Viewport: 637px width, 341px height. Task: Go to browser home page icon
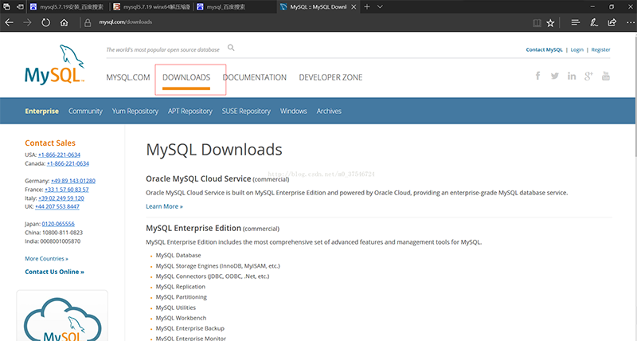[64, 23]
